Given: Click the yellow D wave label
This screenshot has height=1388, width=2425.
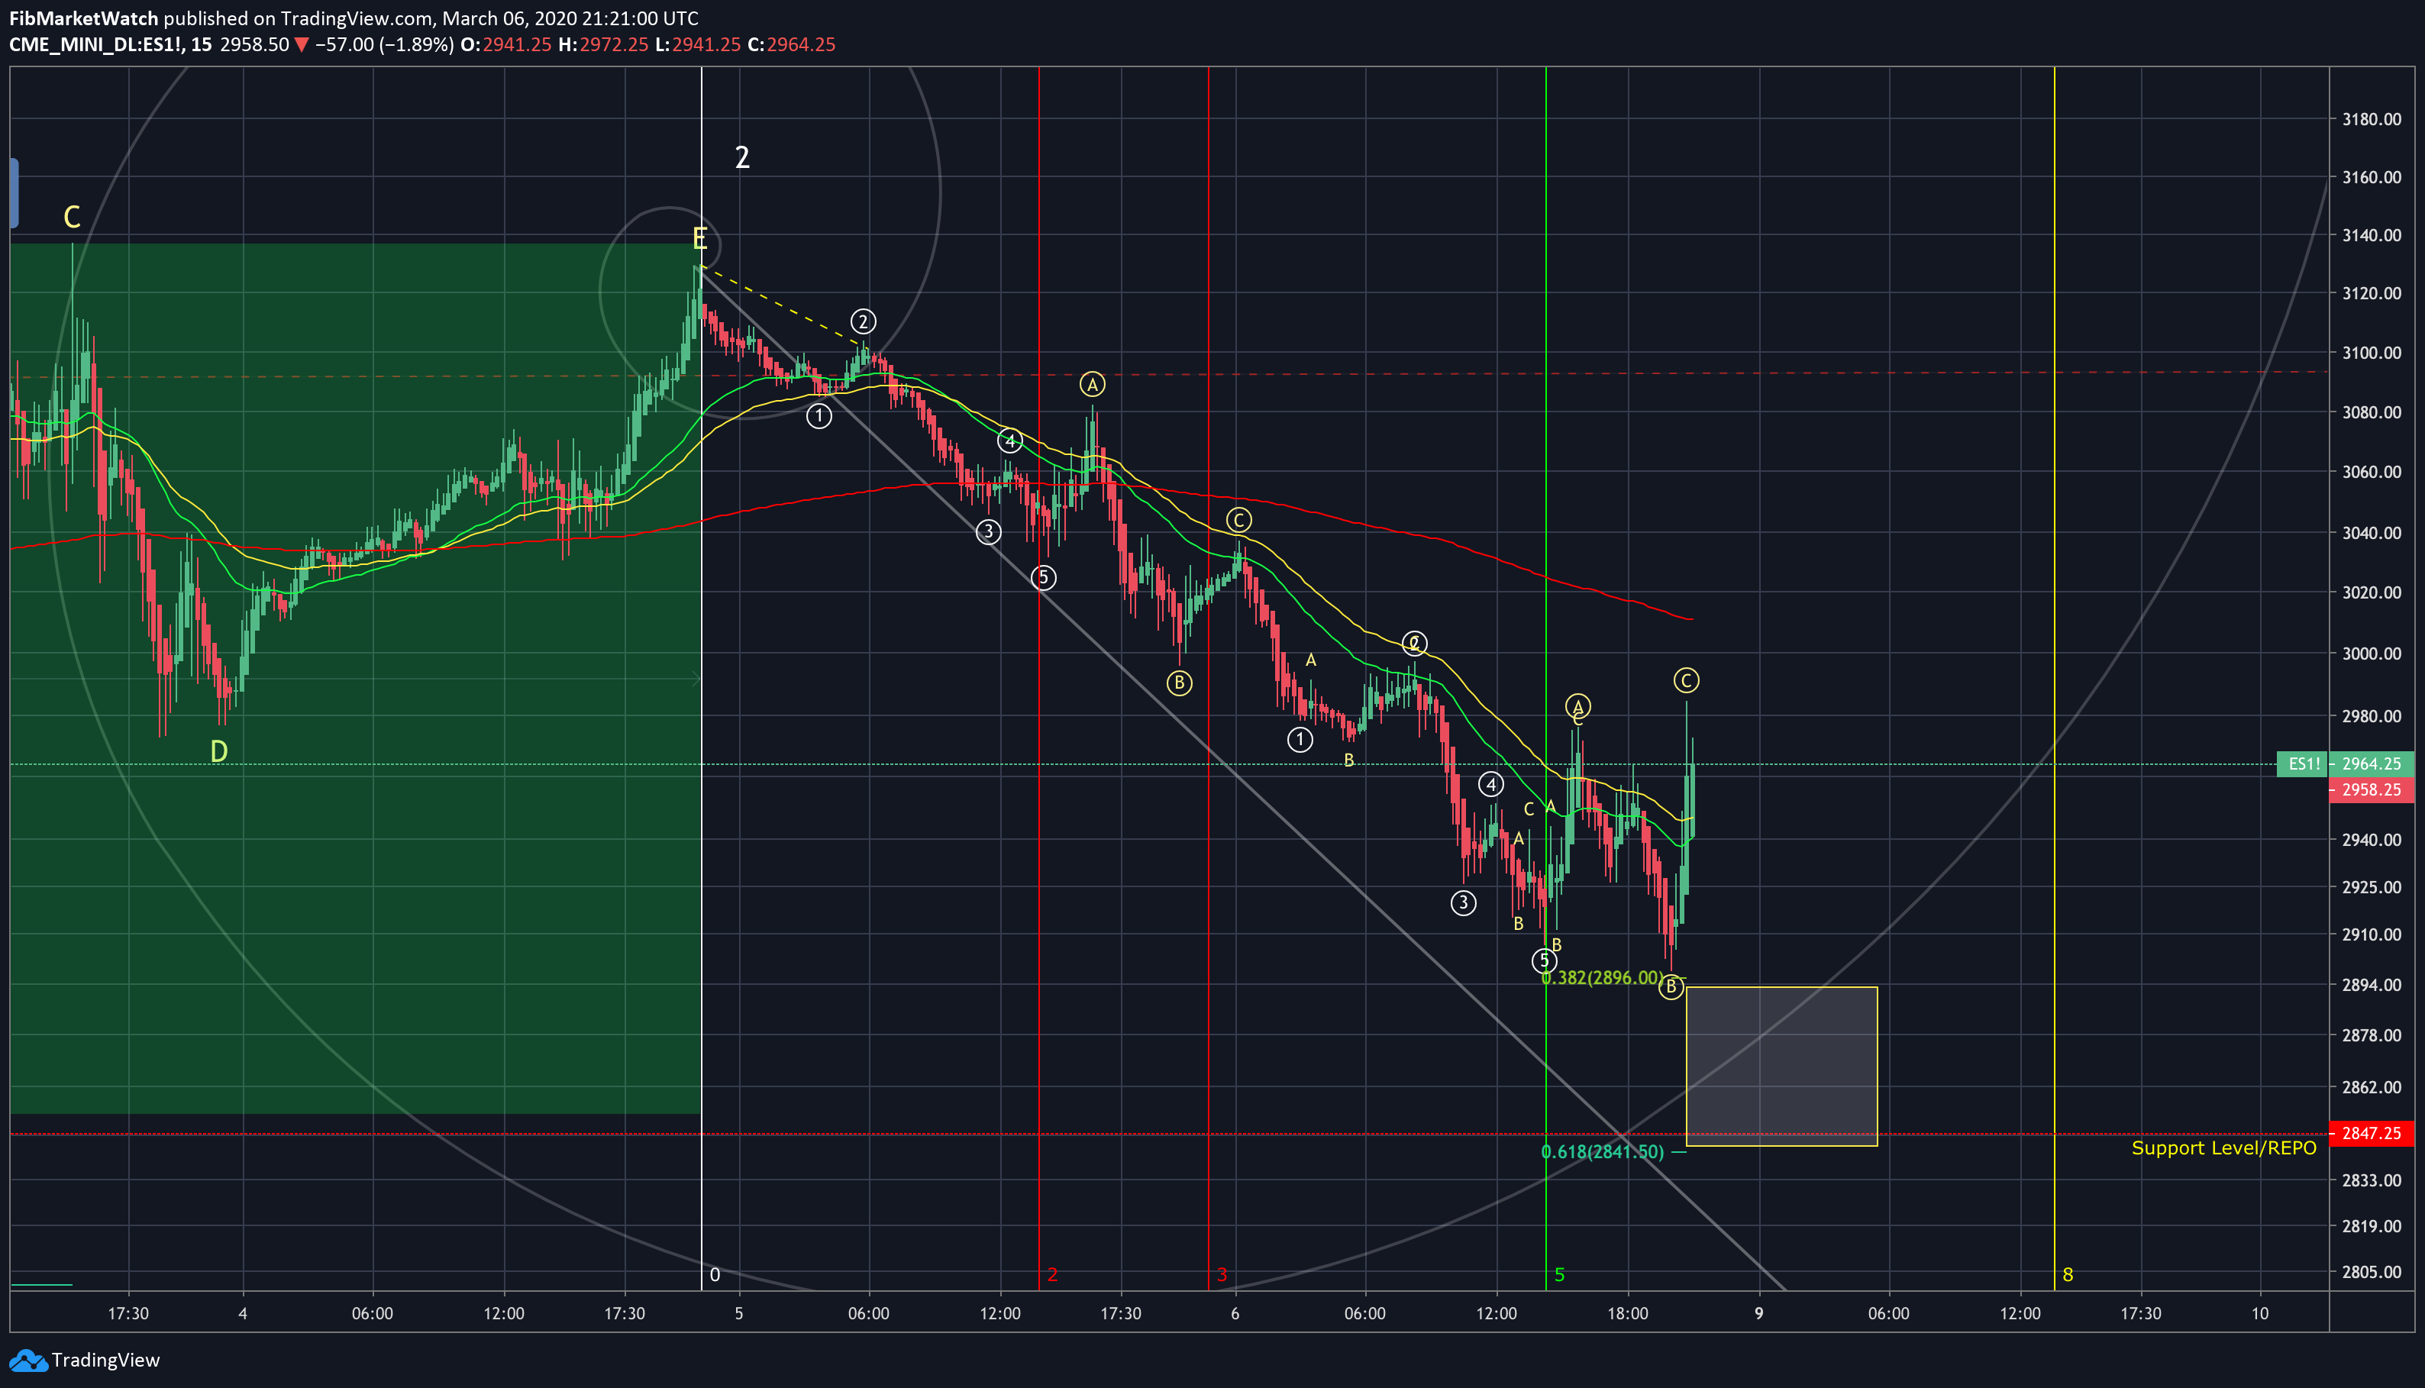Looking at the screenshot, I should [218, 752].
